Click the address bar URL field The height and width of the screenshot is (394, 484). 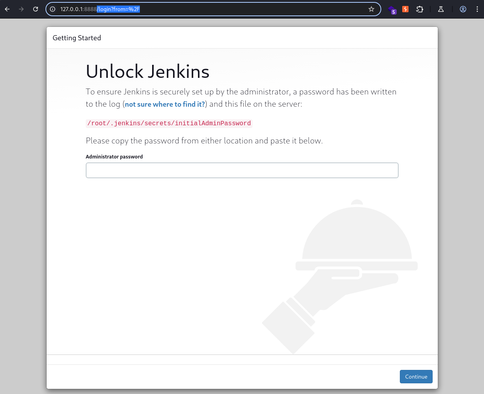click(213, 9)
